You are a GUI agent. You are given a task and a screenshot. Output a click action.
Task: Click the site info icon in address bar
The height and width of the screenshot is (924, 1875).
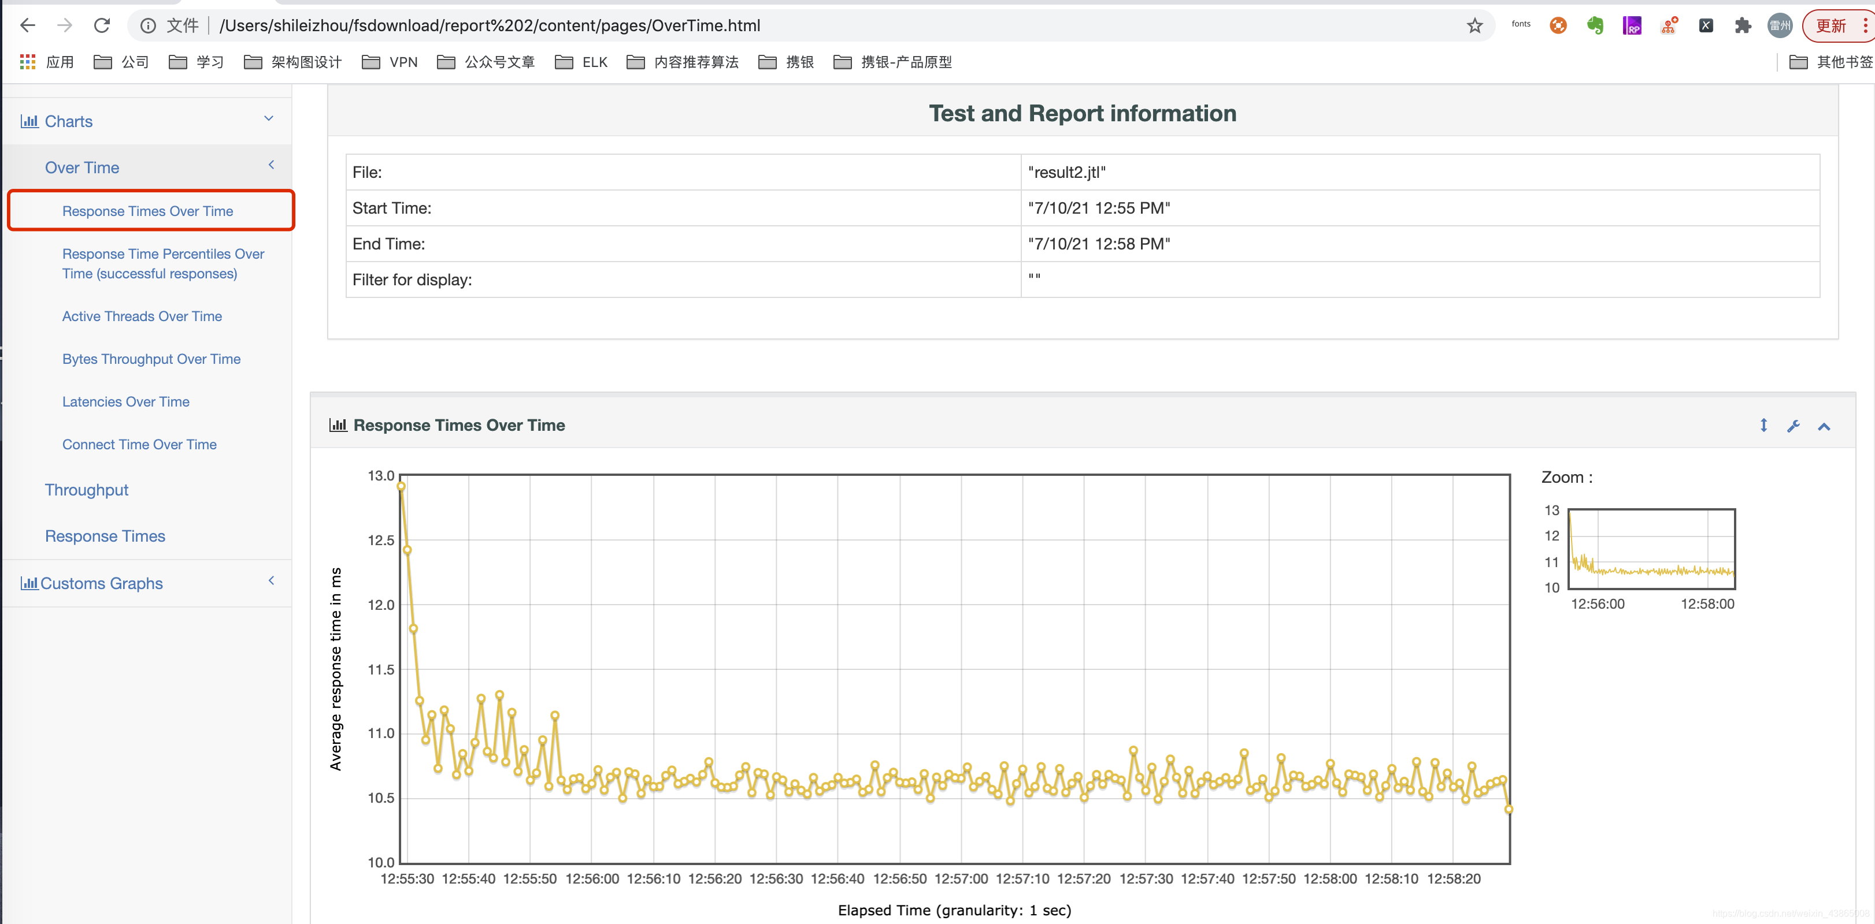click(x=148, y=25)
